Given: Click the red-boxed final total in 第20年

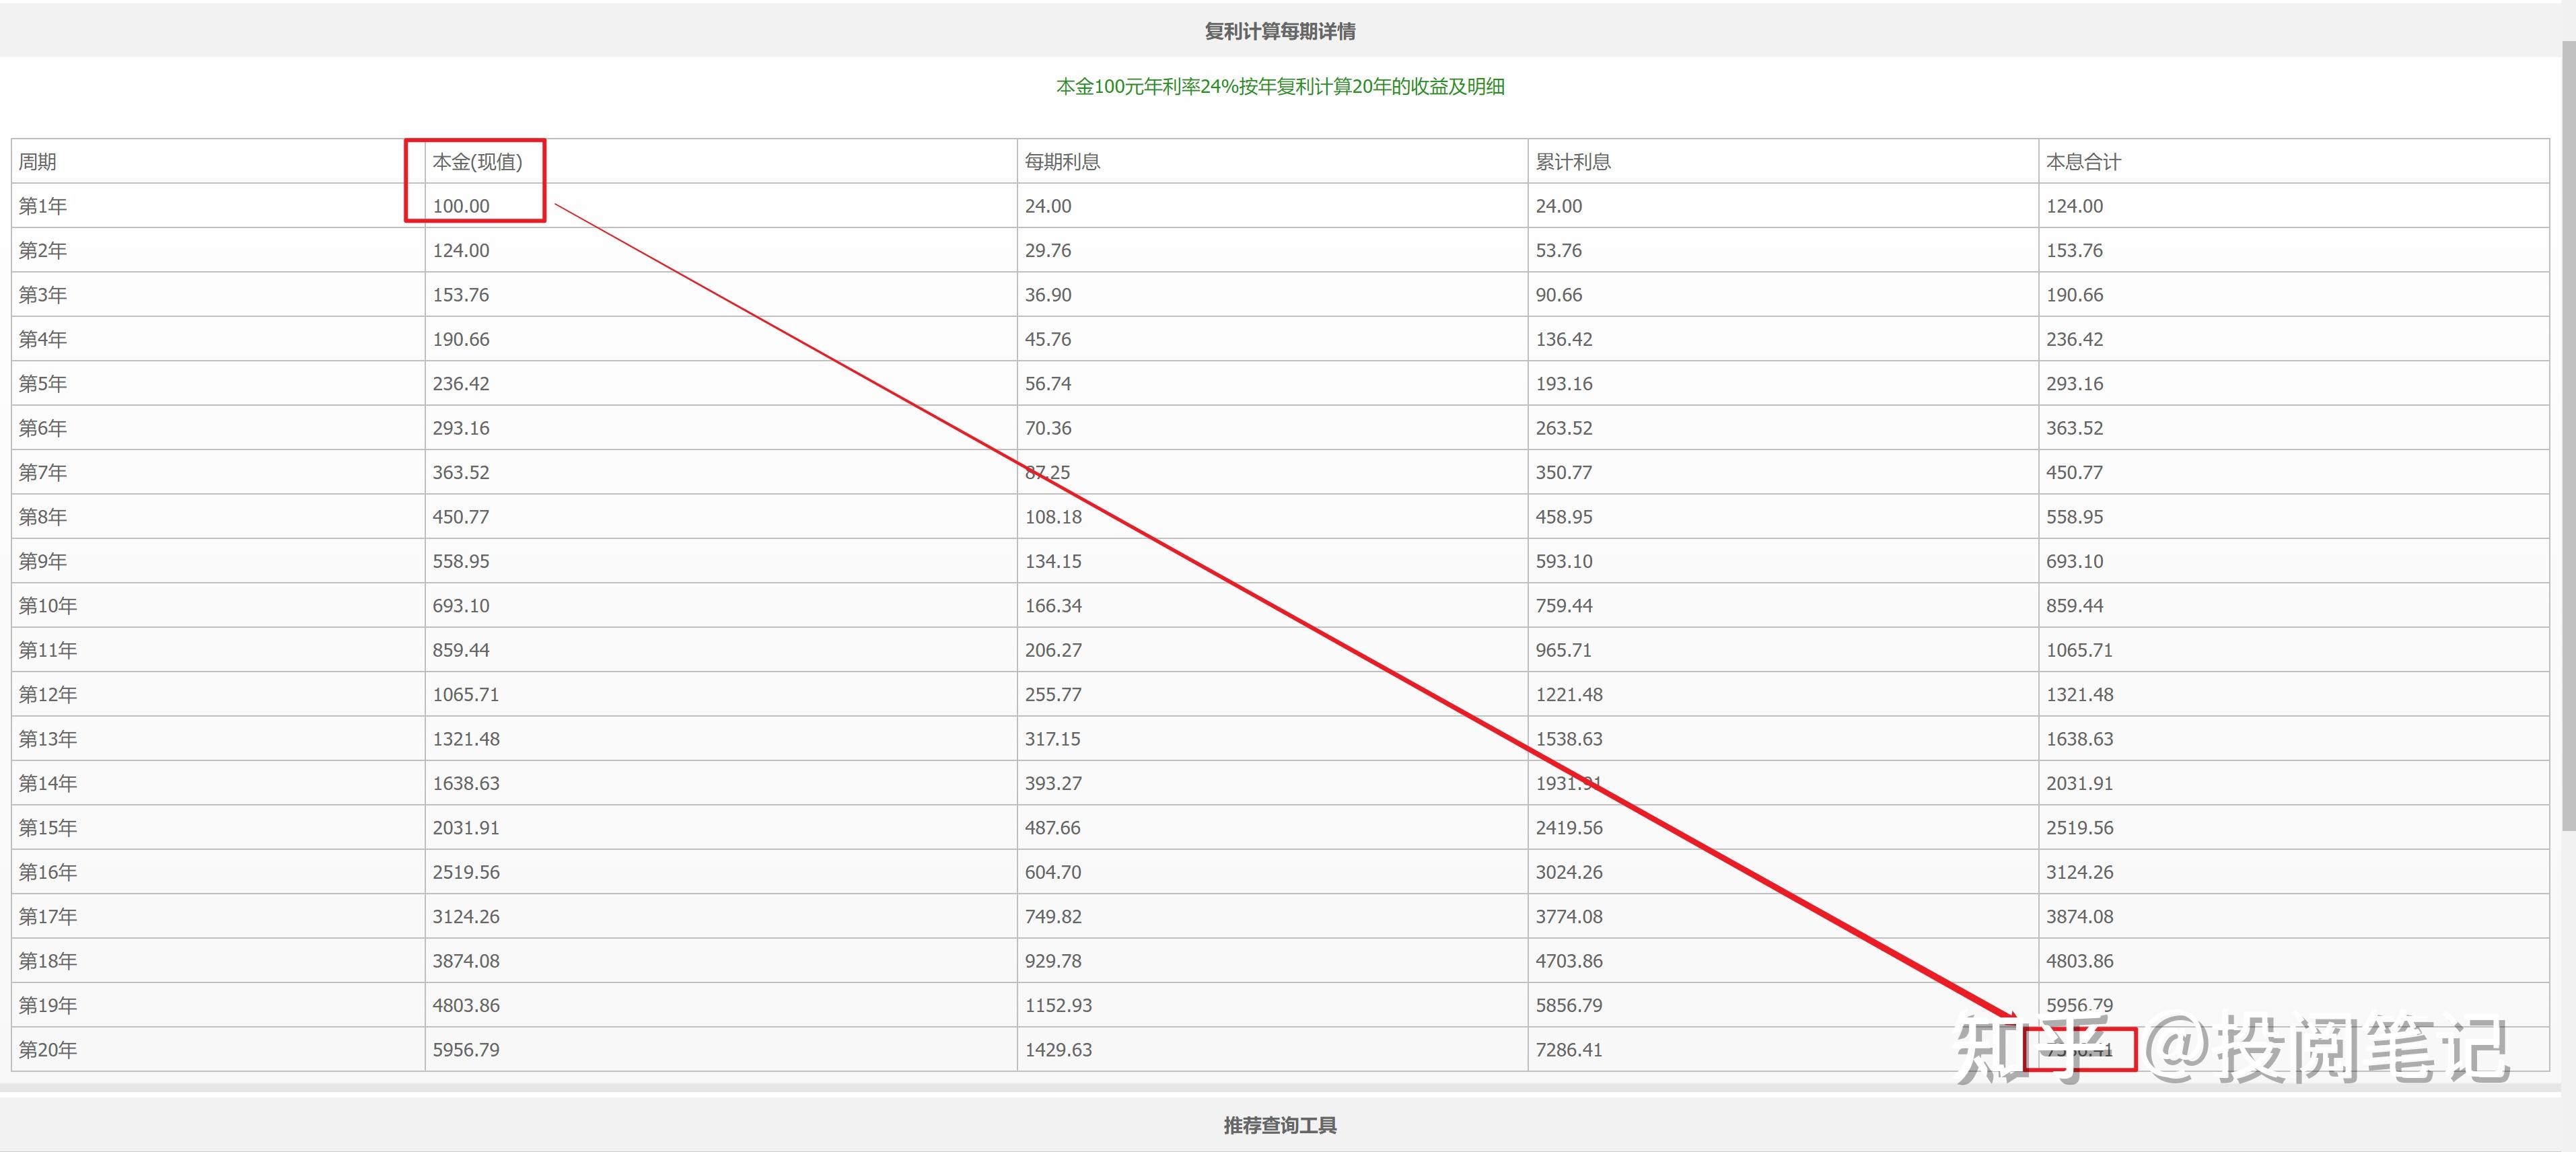Looking at the screenshot, I should [x=2080, y=1050].
